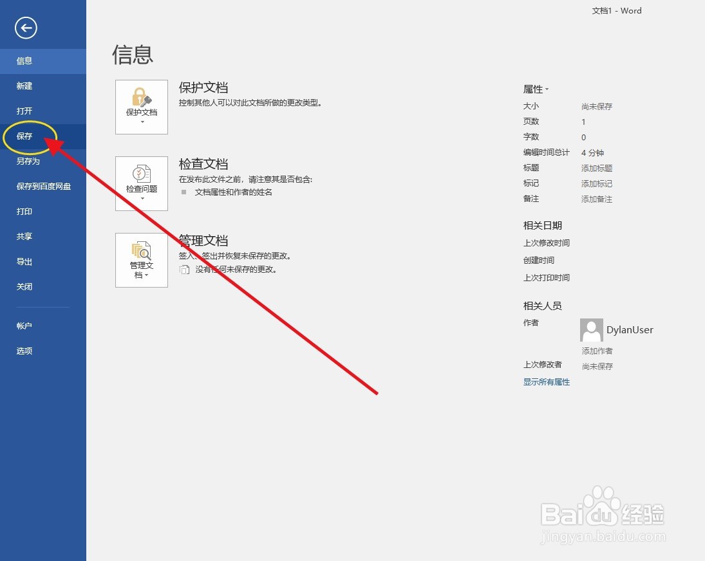Viewport: 705px width, 561px height.
Task: Open 导出 in the sidebar
Action: click(43, 261)
